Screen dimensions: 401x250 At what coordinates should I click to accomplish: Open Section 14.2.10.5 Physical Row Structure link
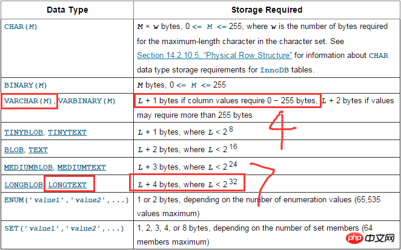[214, 55]
